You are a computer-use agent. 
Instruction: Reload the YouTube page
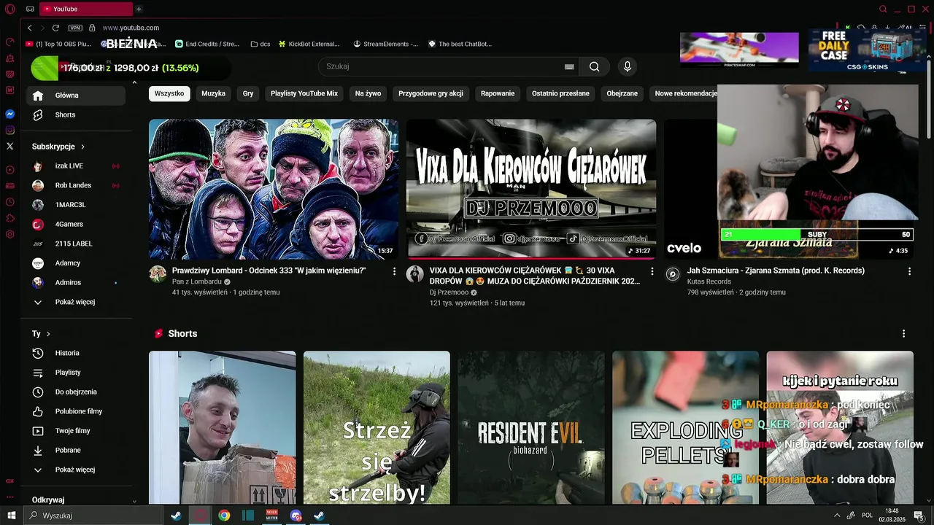(55, 28)
